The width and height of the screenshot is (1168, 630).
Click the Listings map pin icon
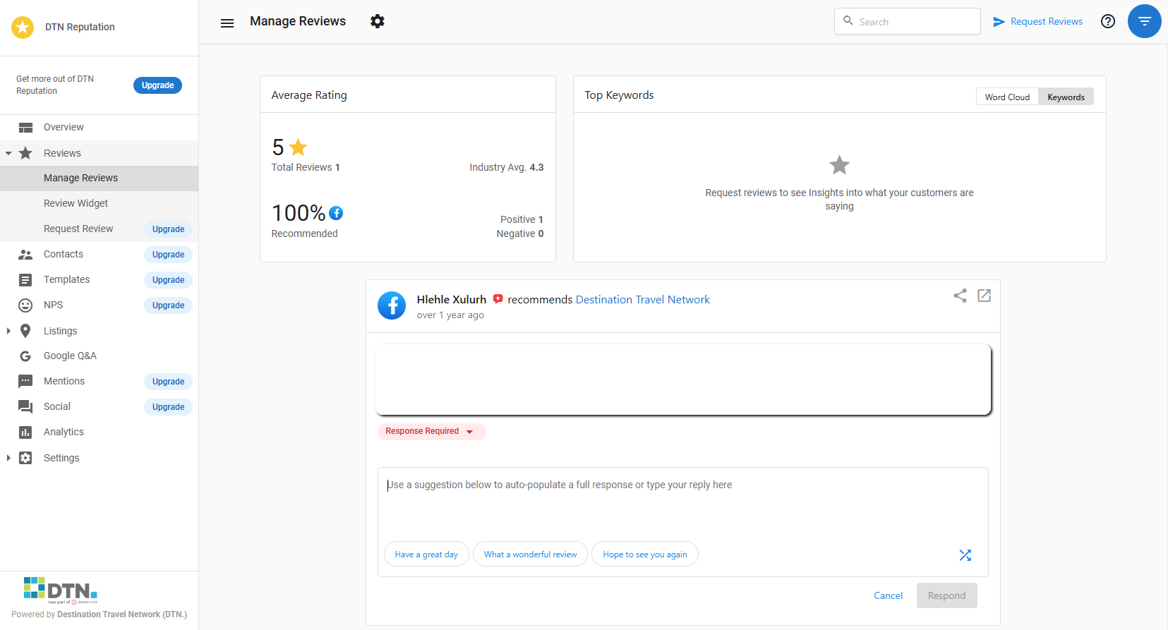pyautogui.click(x=25, y=331)
